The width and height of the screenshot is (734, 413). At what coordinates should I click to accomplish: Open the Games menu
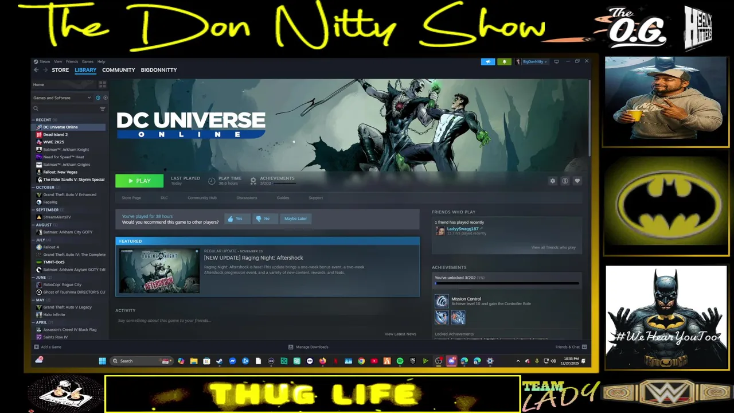[x=87, y=61]
